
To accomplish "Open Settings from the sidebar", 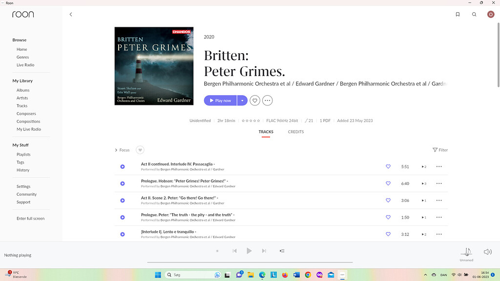I will click(x=23, y=186).
